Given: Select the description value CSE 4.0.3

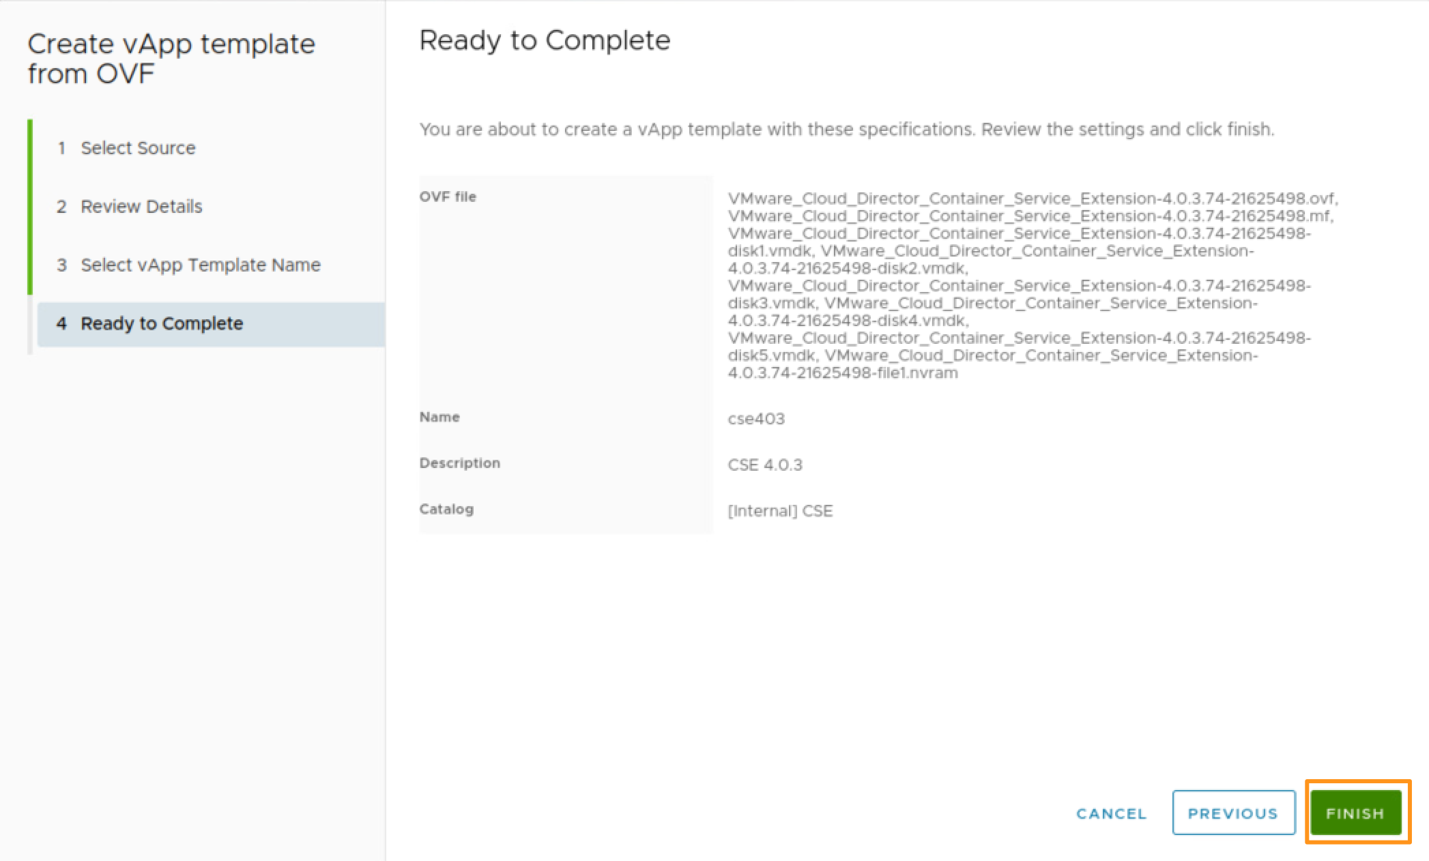Looking at the screenshot, I should point(765,465).
